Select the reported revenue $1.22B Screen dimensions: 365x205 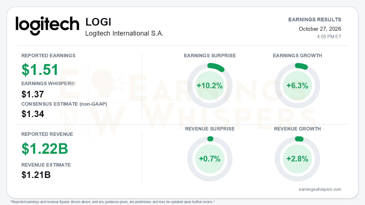(x=45, y=148)
